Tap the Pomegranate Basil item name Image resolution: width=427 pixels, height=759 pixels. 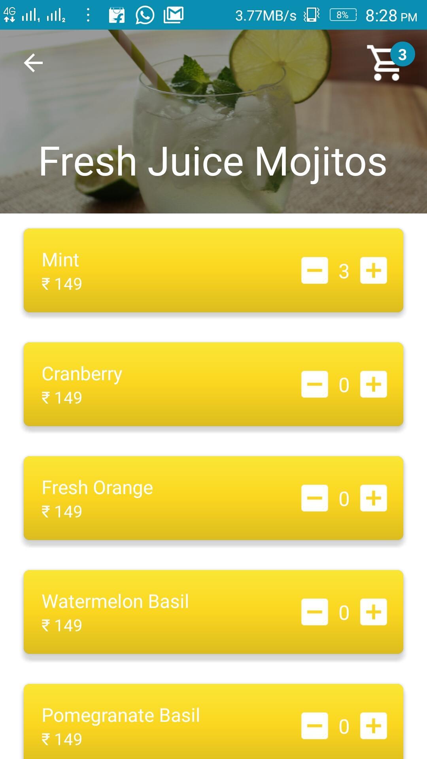121,716
